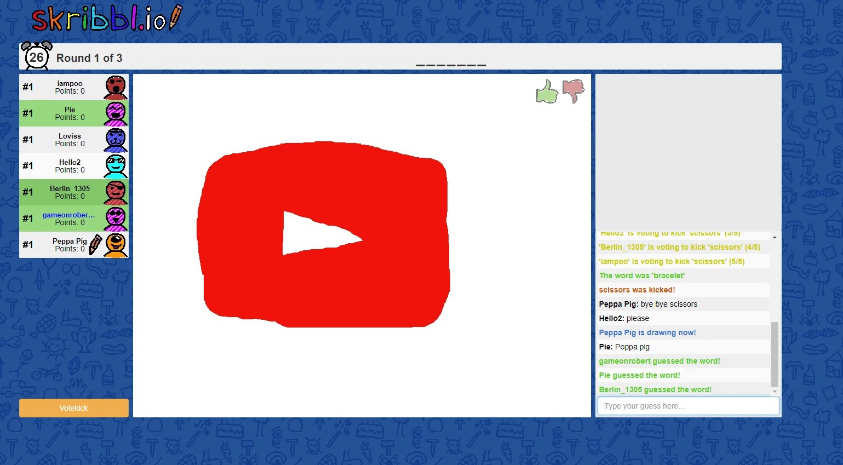Click the hidden word underscores
The width and height of the screenshot is (843, 465).
[x=451, y=65]
